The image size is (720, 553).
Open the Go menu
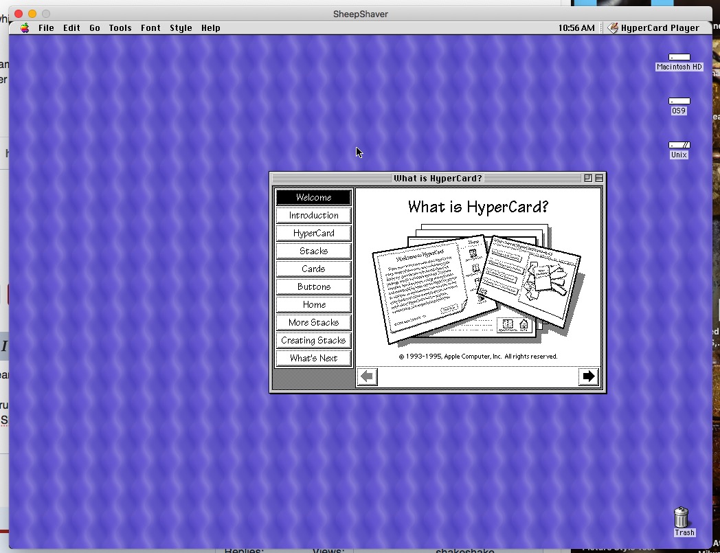95,28
